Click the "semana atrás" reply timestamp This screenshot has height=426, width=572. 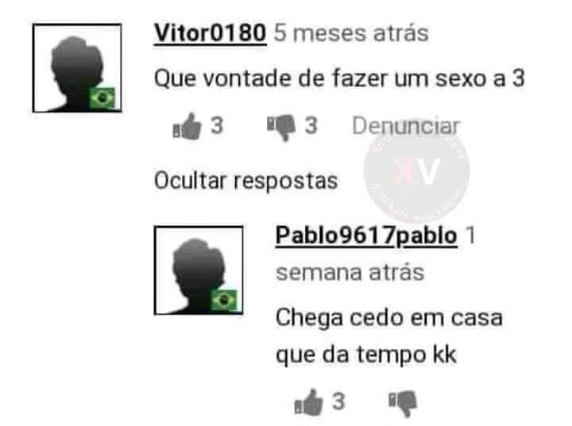(x=350, y=273)
